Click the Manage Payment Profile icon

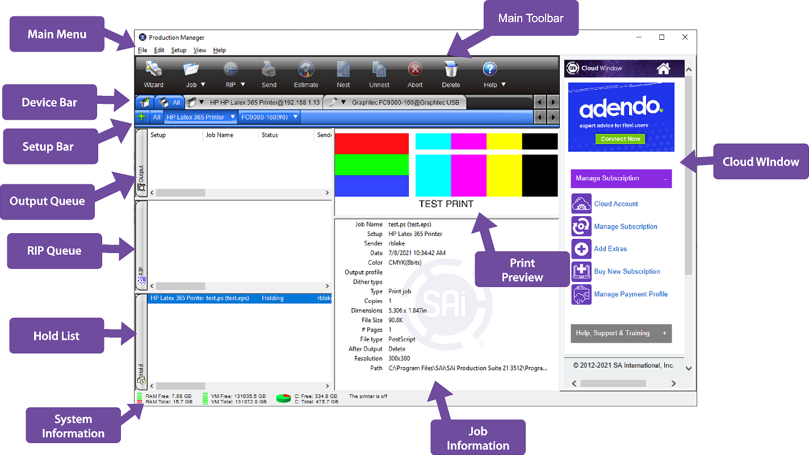click(x=581, y=294)
